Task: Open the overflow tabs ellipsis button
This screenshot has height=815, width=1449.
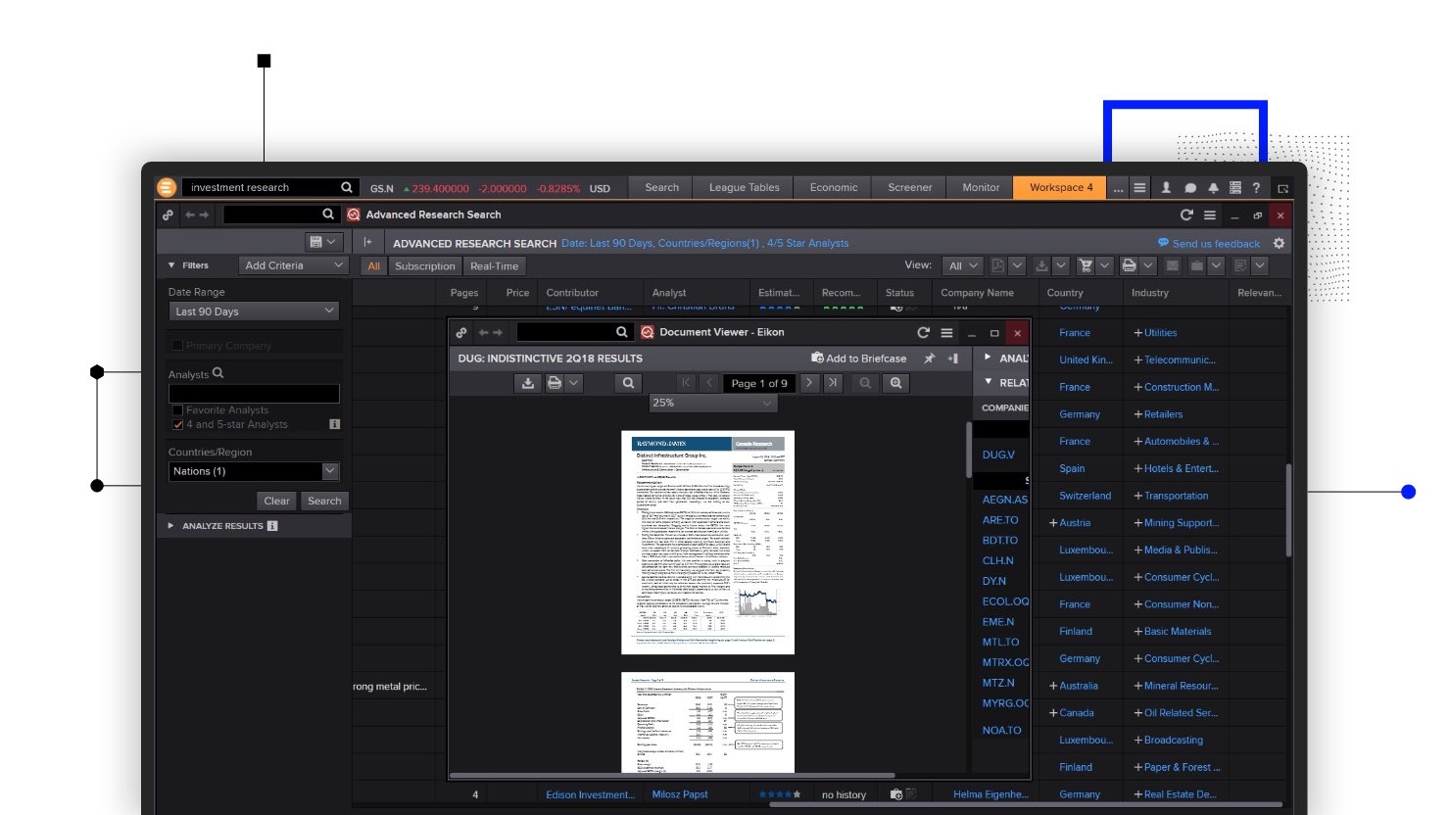Action: pyautogui.click(x=1118, y=188)
